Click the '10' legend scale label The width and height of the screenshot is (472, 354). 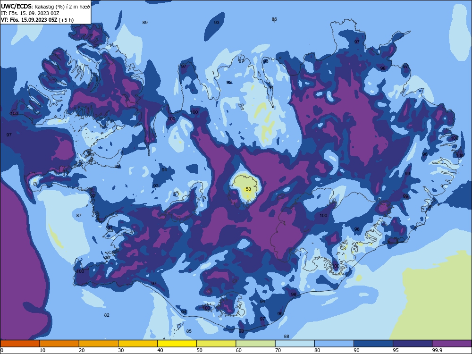pyautogui.click(x=42, y=350)
